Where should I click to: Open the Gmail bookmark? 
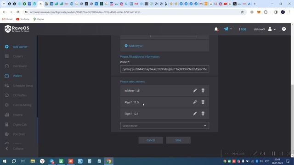[x=7, y=19]
